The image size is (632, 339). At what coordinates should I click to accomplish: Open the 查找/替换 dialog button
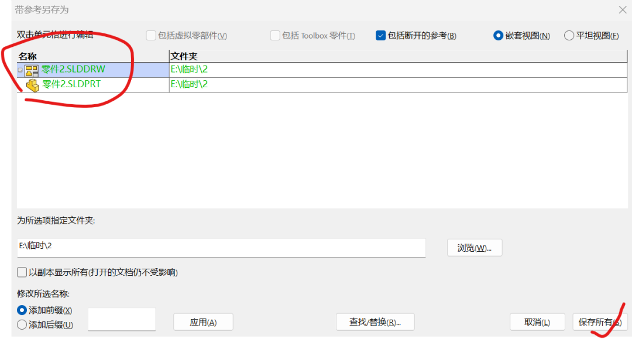375,322
